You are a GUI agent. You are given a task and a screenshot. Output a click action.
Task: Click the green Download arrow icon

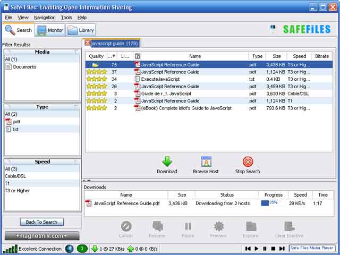point(167,161)
